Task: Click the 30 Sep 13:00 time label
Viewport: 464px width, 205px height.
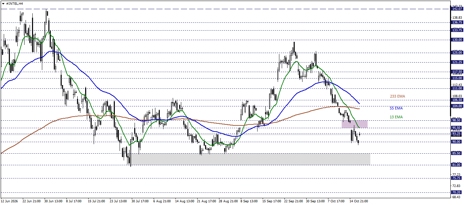Action: [x=315, y=201]
